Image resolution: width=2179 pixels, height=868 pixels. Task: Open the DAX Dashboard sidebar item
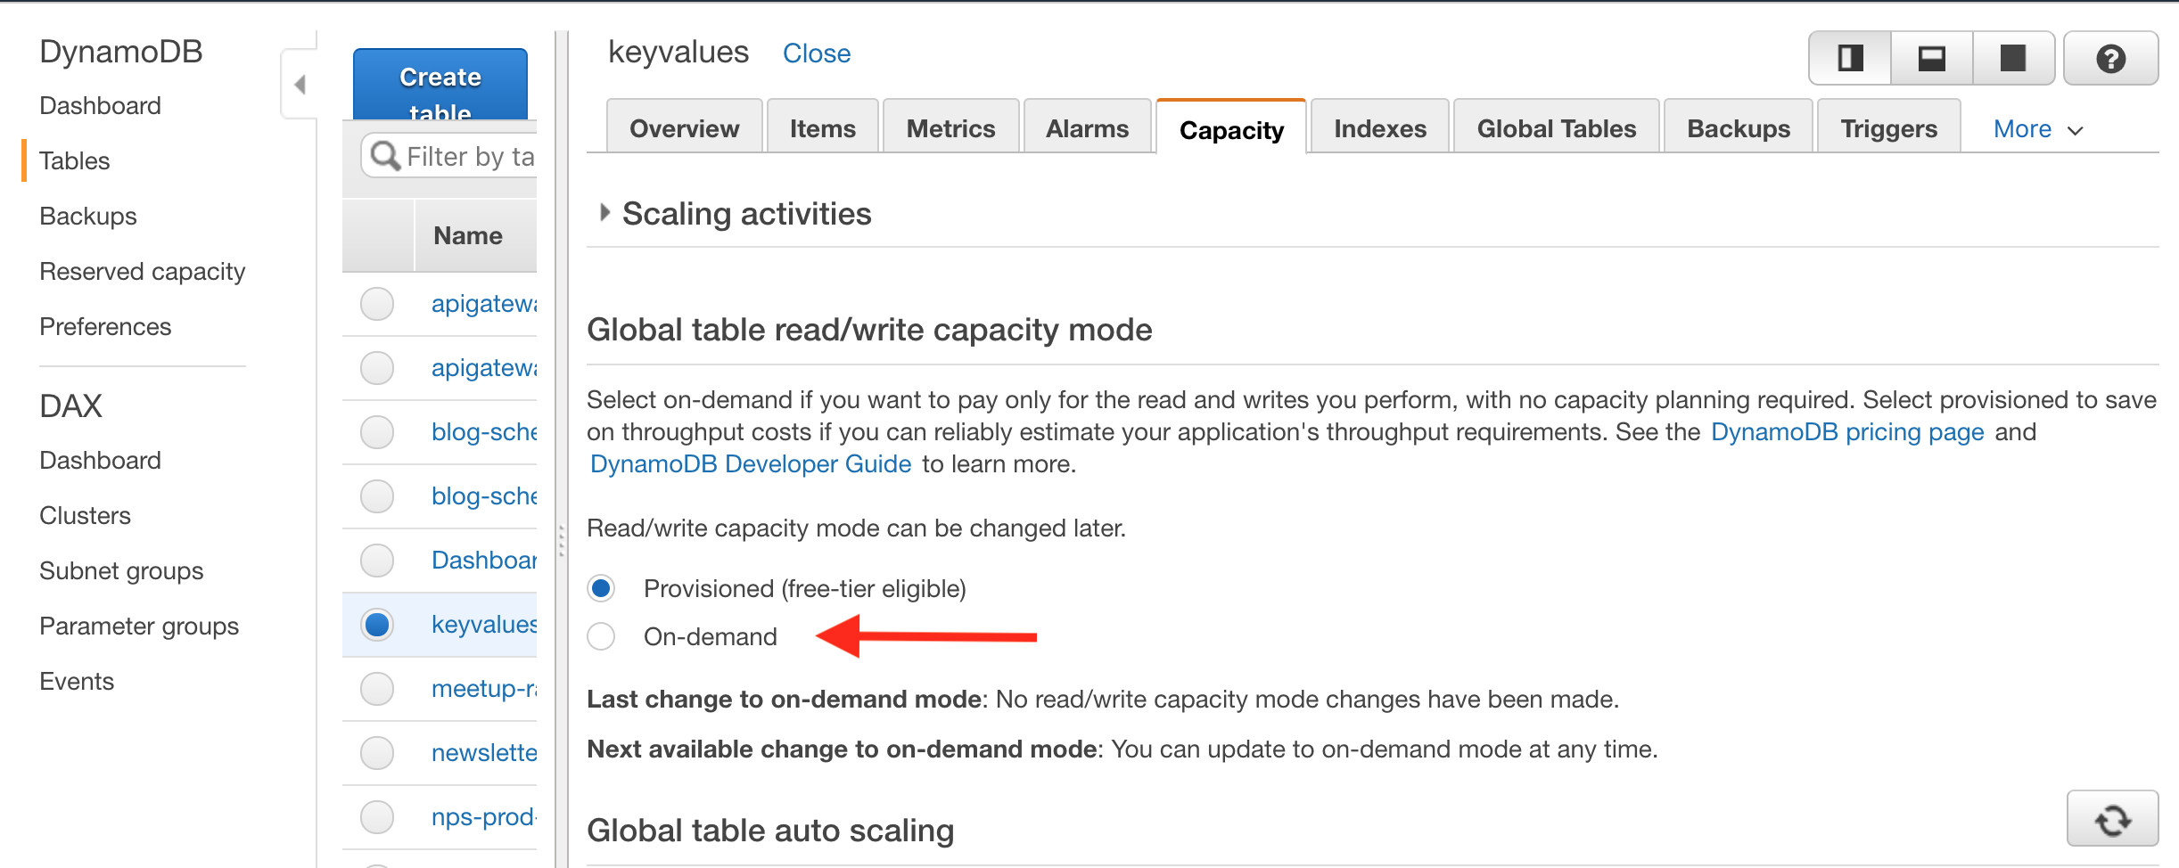coord(100,460)
